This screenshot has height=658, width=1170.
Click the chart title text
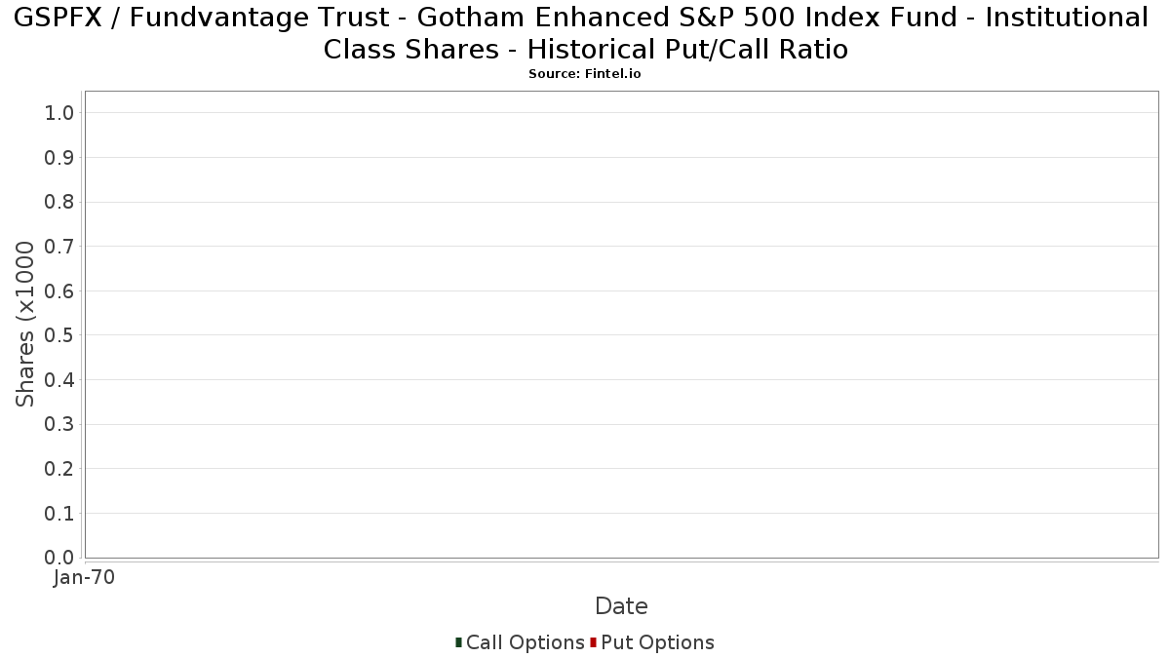point(585,32)
